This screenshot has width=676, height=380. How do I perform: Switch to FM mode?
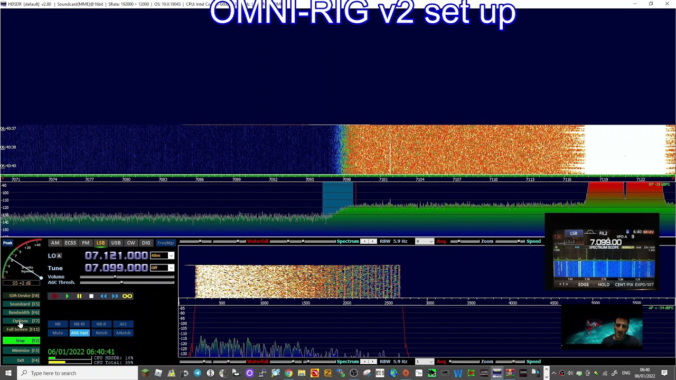[x=86, y=243]
